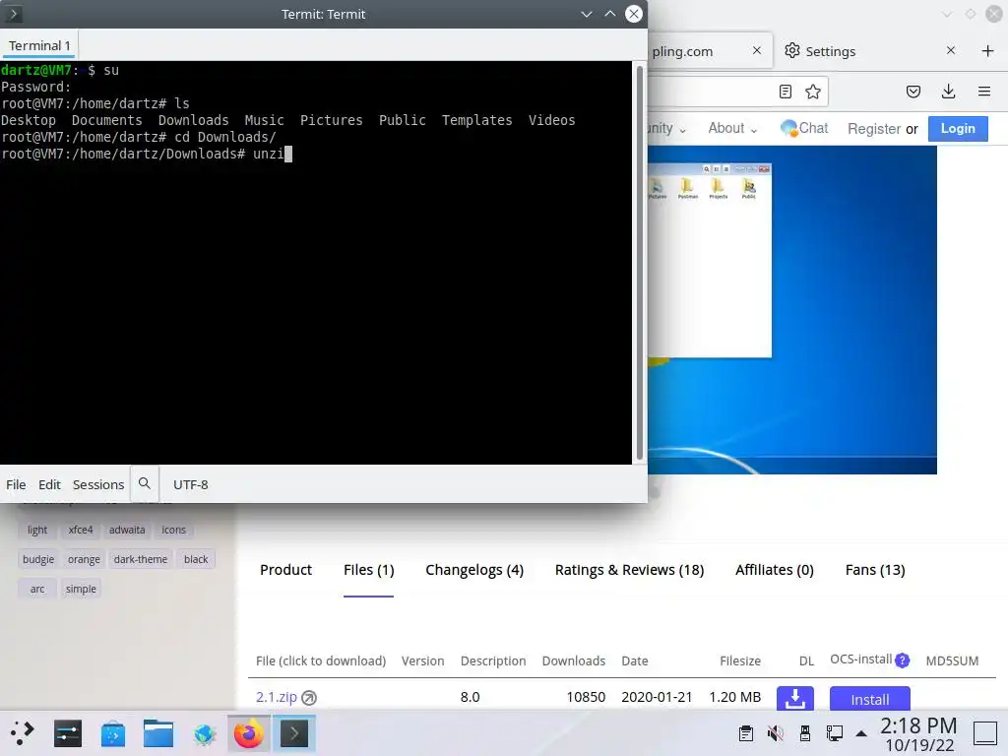The height and width of the screenshot is (756, 1008).
Task: Open the Fans (13) tab
Action: (x=875, y=570)
